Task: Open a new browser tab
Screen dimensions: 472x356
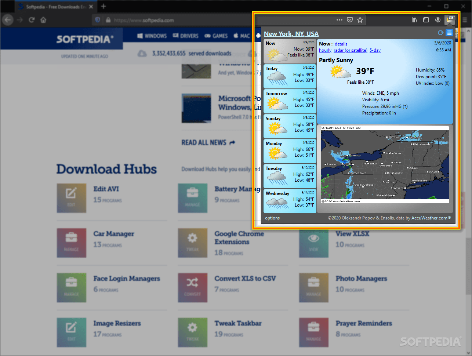Action: click(x=104, y=6)
